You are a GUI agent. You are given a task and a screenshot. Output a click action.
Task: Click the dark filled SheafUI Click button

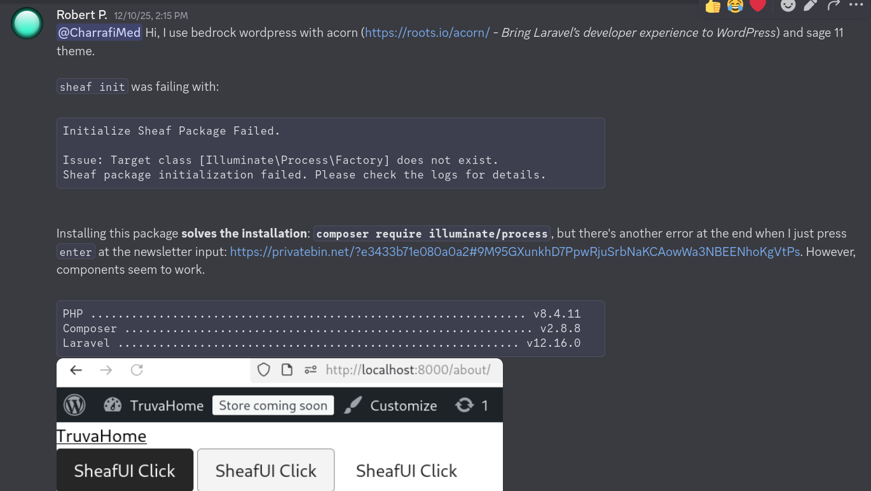[x=125, y=470]
